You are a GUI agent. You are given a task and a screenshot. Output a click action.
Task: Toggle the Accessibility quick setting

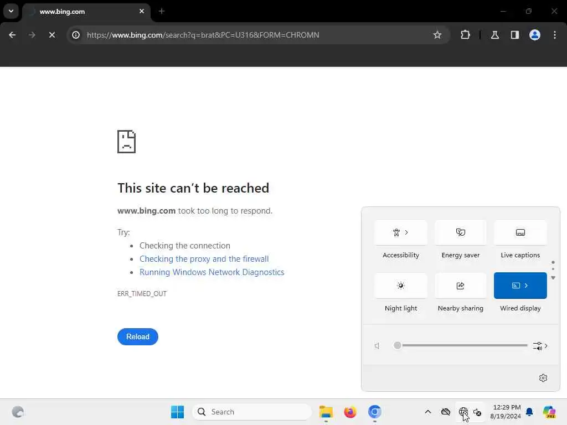(x=401, y=232)
